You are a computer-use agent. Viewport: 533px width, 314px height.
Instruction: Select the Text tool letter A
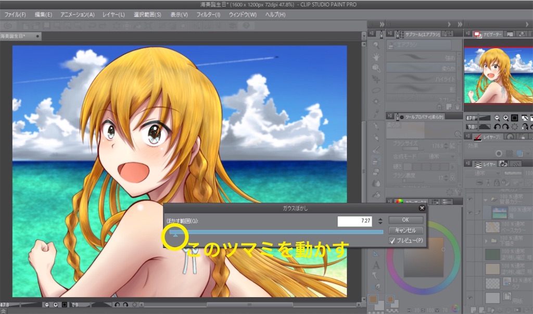pos(376,265)
